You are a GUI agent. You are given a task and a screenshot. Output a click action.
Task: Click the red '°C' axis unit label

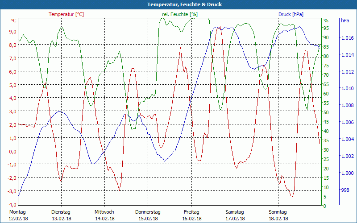14,21
